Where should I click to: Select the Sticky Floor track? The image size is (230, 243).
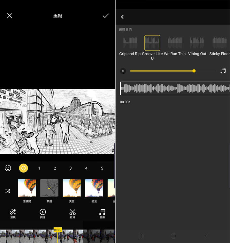click(x=219, y=46)
